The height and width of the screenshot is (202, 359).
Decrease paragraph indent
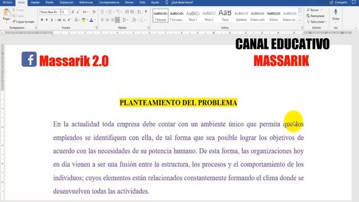(x=127, y=12)
